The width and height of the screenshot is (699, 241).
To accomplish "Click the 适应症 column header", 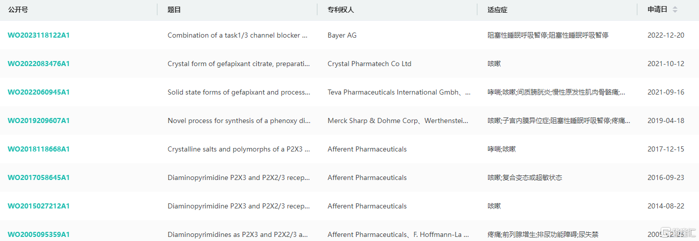I will (x=497, y=10).
